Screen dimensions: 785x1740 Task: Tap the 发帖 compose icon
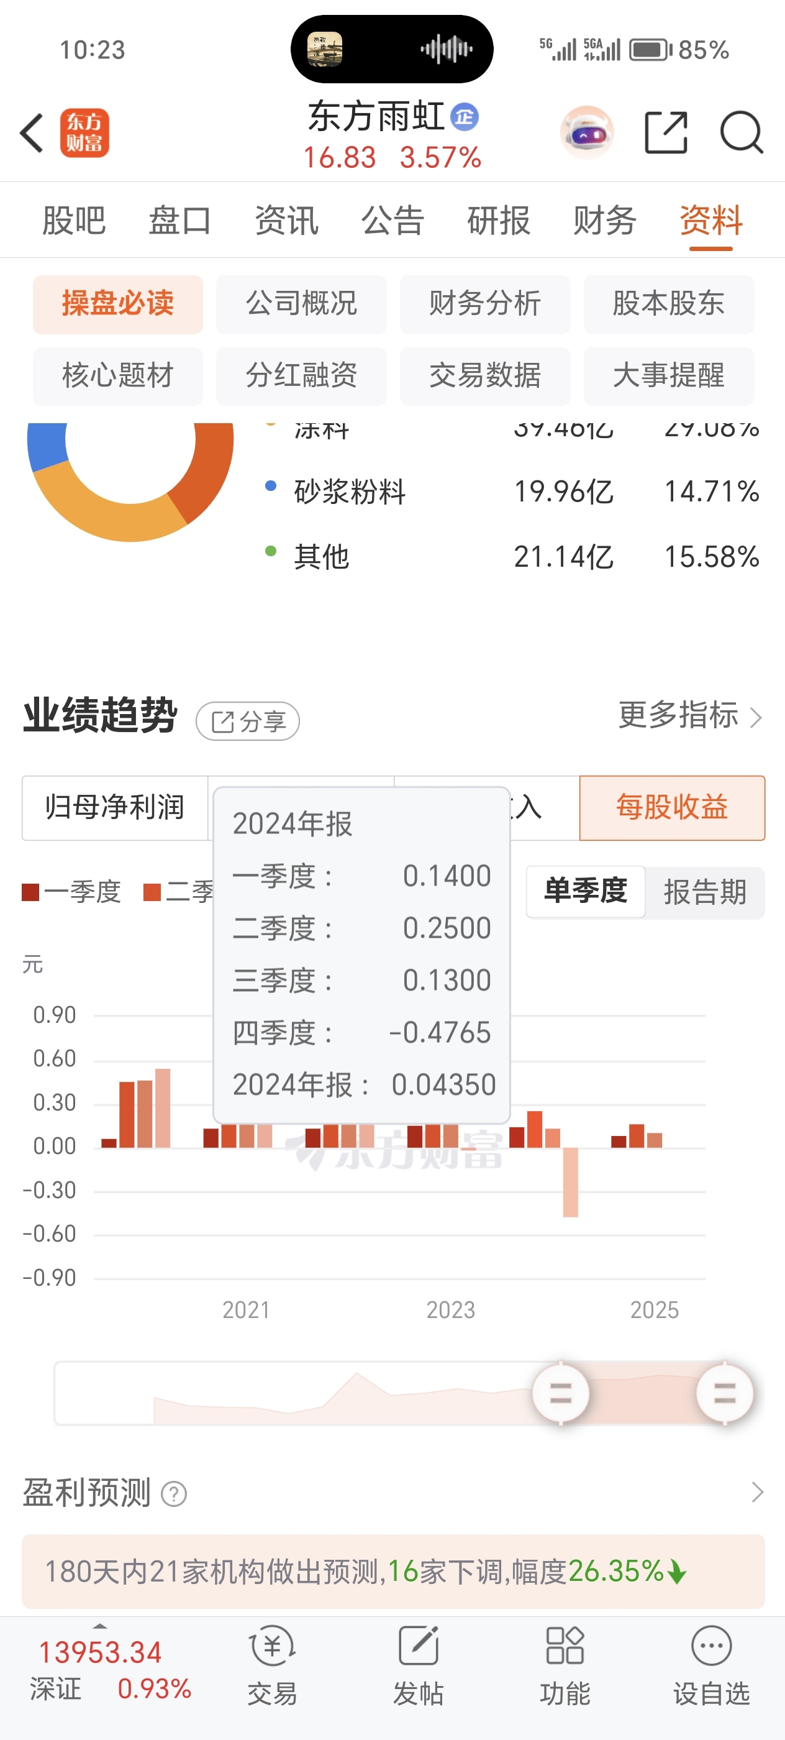(419, 1646)
